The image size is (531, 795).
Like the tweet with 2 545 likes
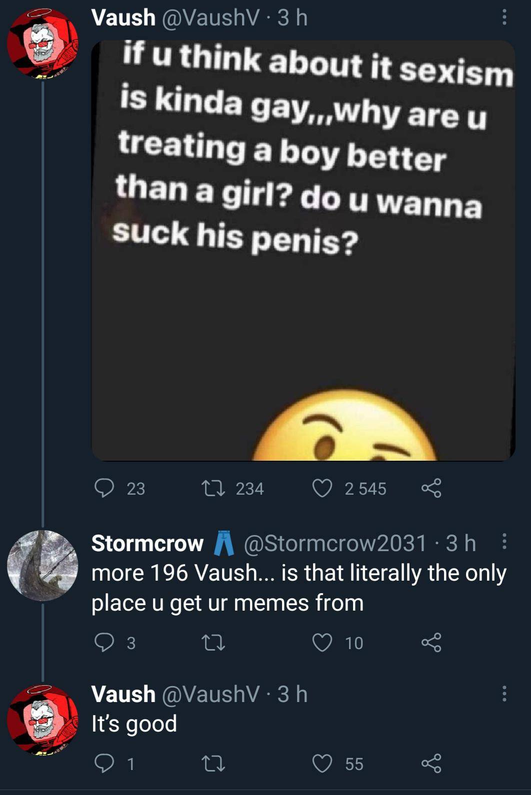click(322, 488)
